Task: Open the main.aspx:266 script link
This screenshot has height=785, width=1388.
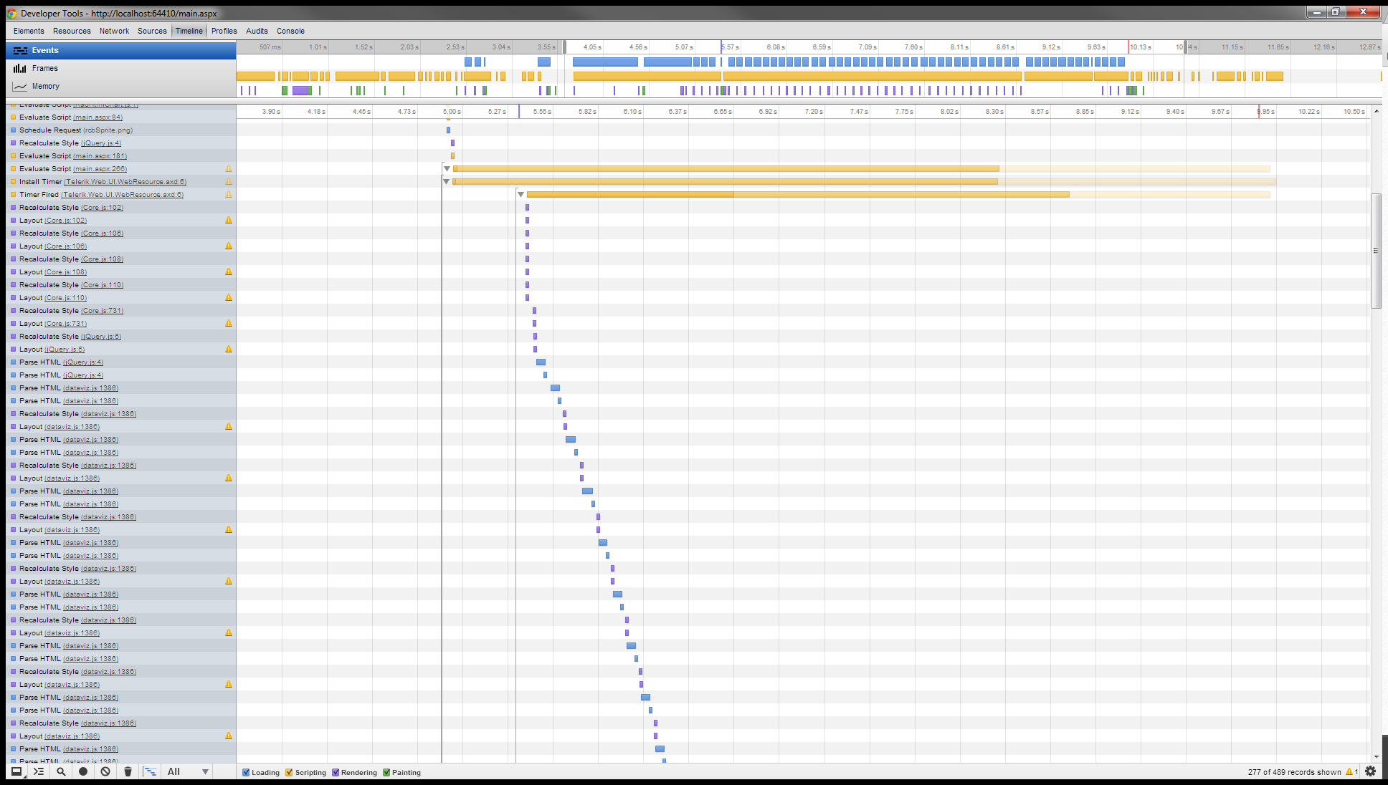Action: point(100,169)
